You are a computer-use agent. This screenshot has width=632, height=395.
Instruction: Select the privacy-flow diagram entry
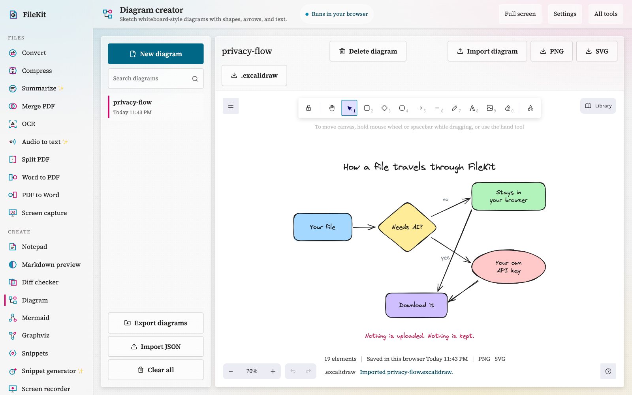156,107
